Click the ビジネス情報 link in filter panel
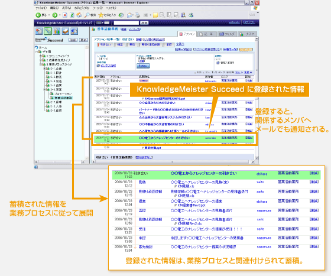 click(x=108, y=66)
